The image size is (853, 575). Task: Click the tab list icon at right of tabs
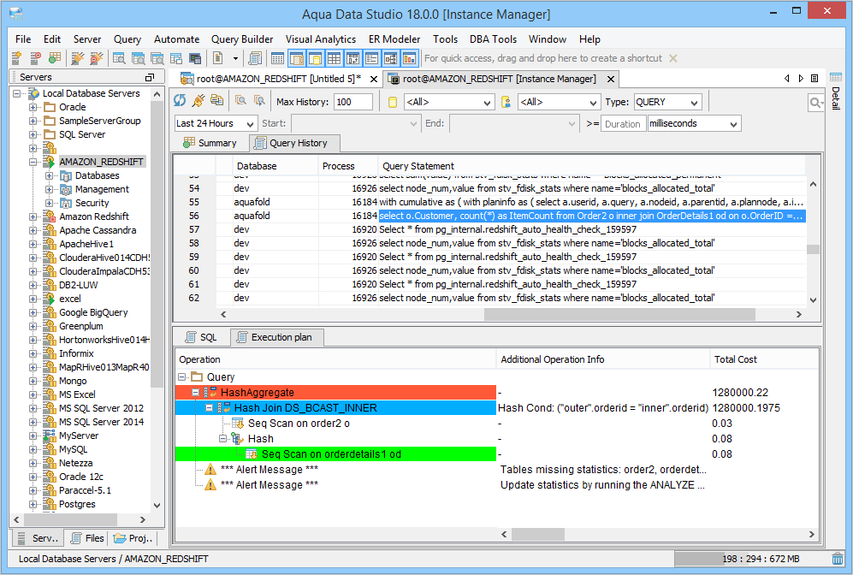coord(814,79)
